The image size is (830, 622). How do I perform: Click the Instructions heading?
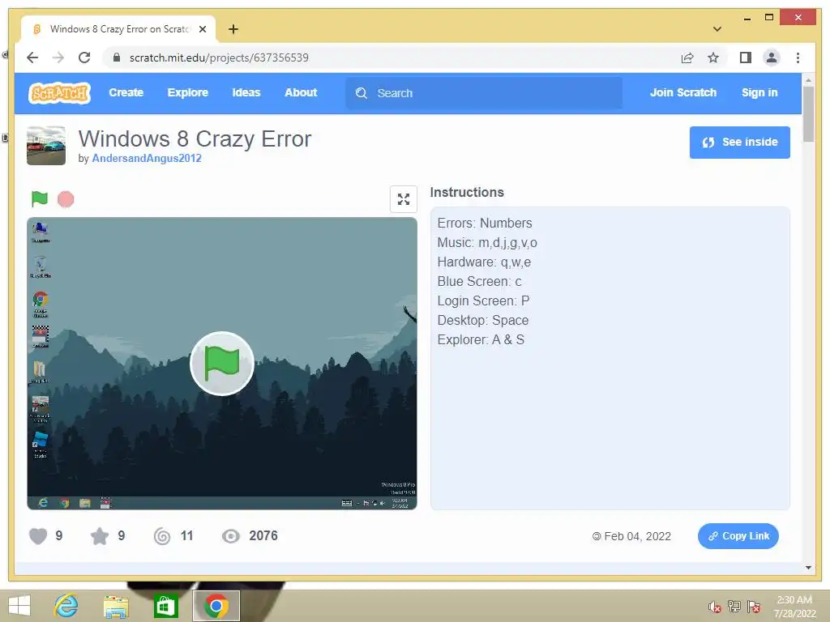467,193
